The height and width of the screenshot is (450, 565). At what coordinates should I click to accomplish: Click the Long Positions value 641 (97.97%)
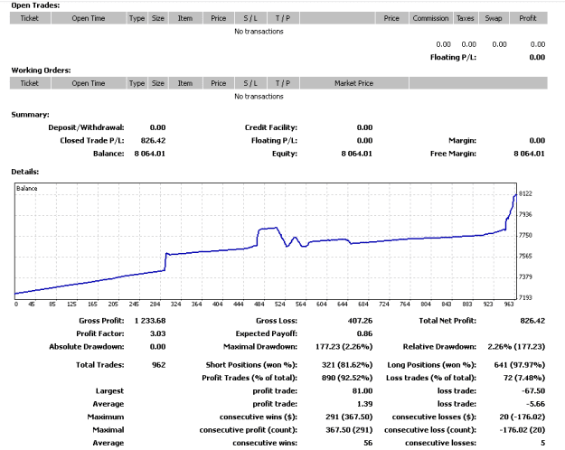click(520, 365)
